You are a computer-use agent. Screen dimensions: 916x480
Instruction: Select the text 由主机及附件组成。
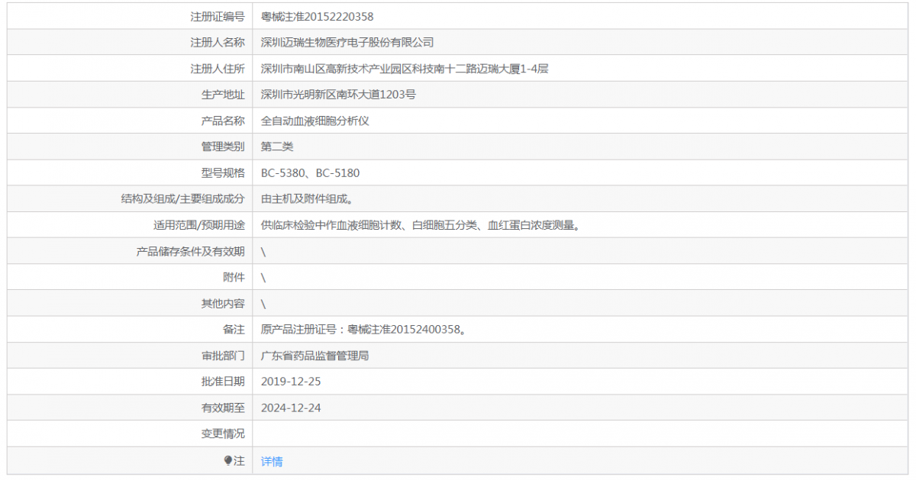tap(307, 199)
